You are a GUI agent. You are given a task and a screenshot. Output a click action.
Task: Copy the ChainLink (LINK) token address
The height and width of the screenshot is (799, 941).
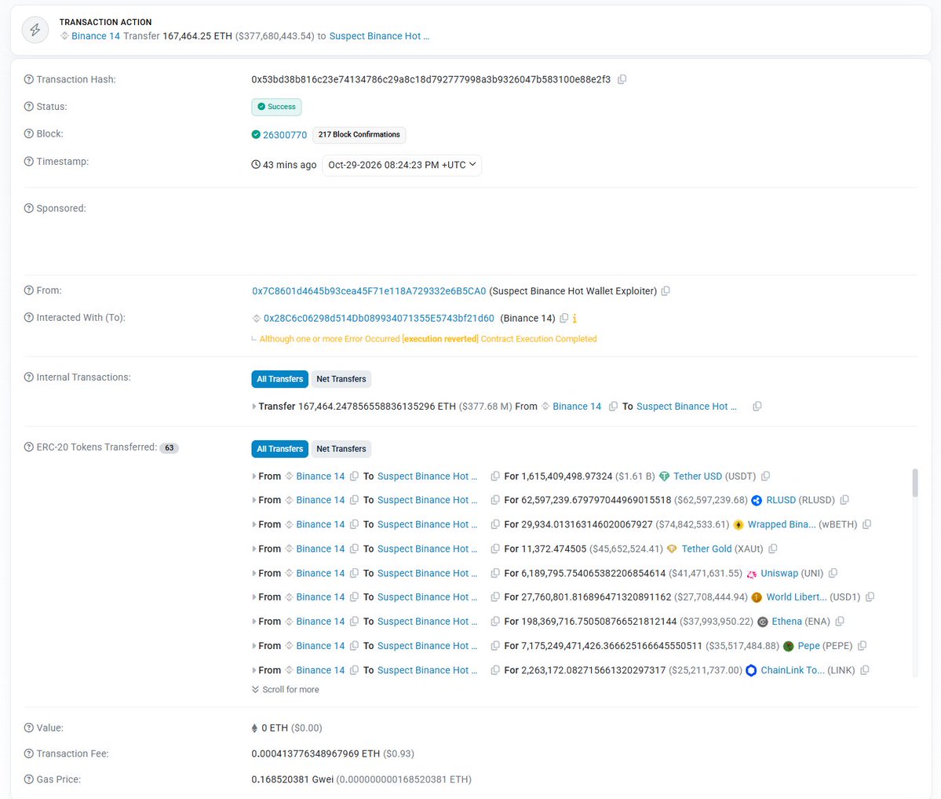click(865, 670)
